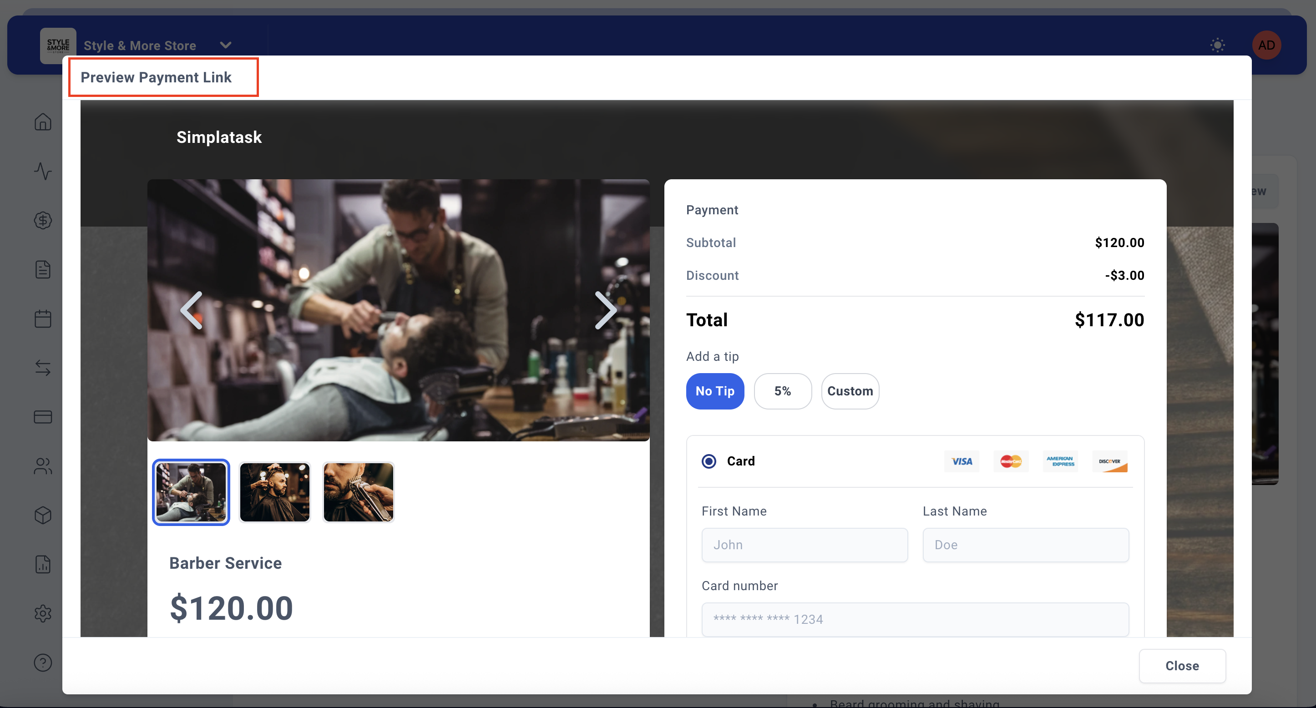Image resolution: width=1316 pixels, height=708 pixels.
Task: Open the activity pulse icon
Action: [x=43, y=171]
